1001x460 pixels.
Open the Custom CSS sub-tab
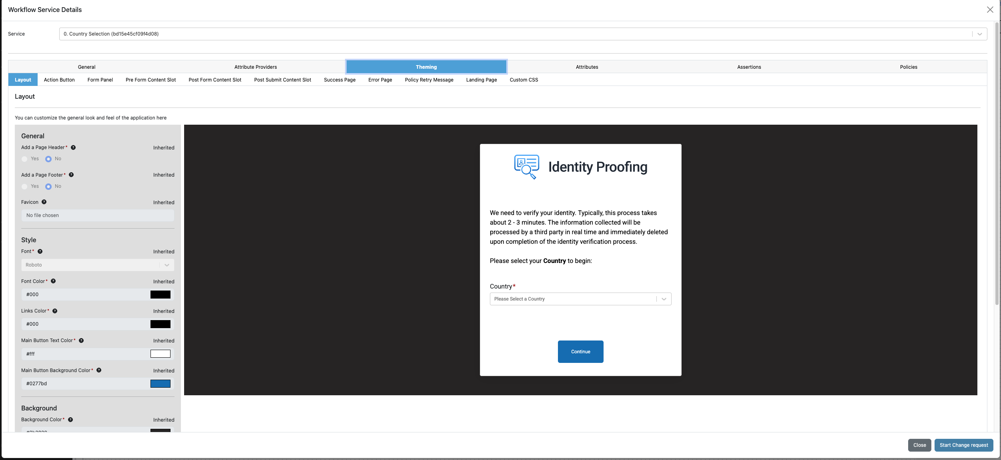pos(524,80)
